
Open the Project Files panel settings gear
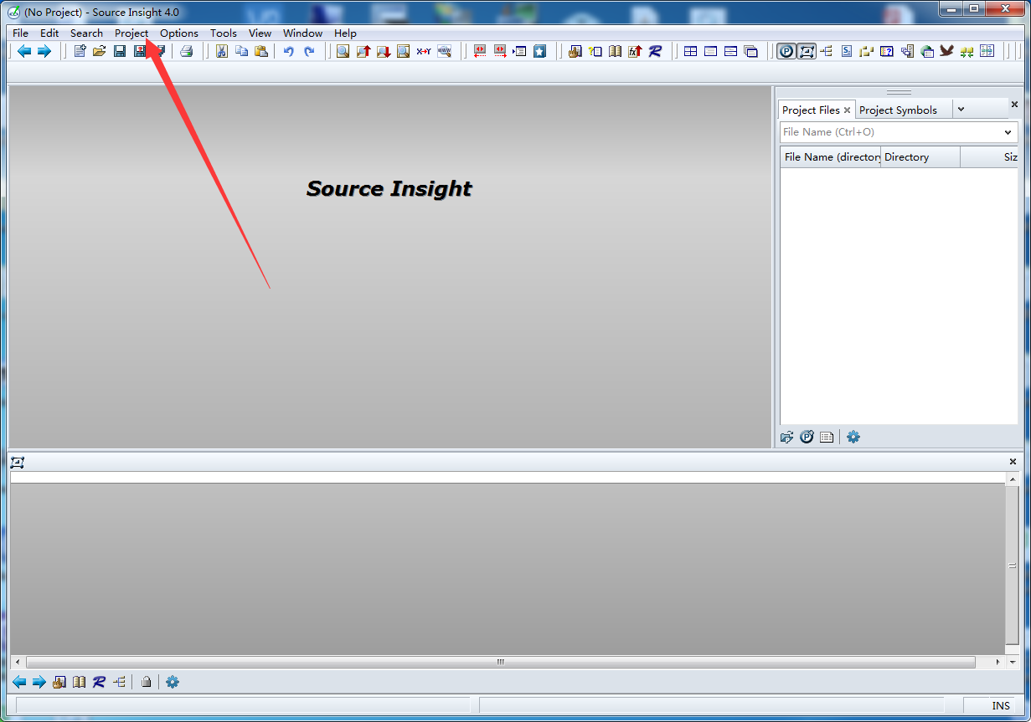853,437
